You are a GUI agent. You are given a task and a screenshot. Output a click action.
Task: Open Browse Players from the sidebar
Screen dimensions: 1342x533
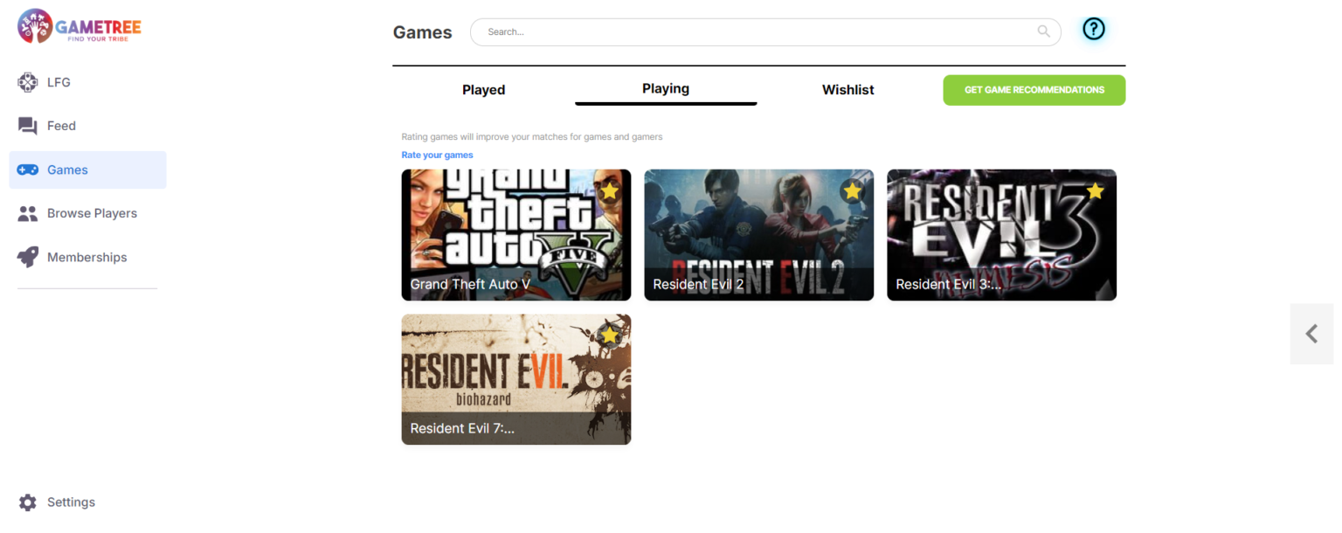pyautogui.click(x=27, y=212)
